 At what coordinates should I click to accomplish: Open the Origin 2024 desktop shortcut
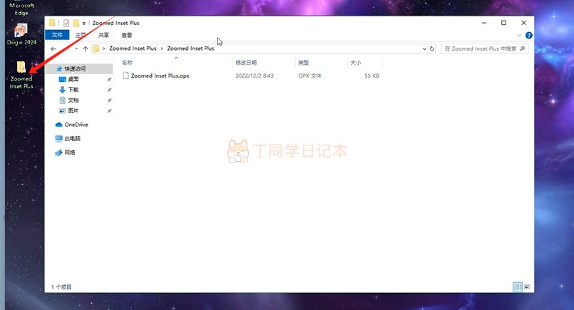21,31
